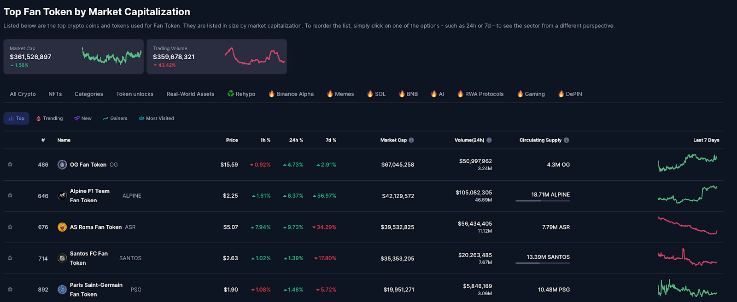Click Paris Saint-Germain 7-day sparkline chart
The height and width of the screenshot is (302, 737).
coord(688,289)
